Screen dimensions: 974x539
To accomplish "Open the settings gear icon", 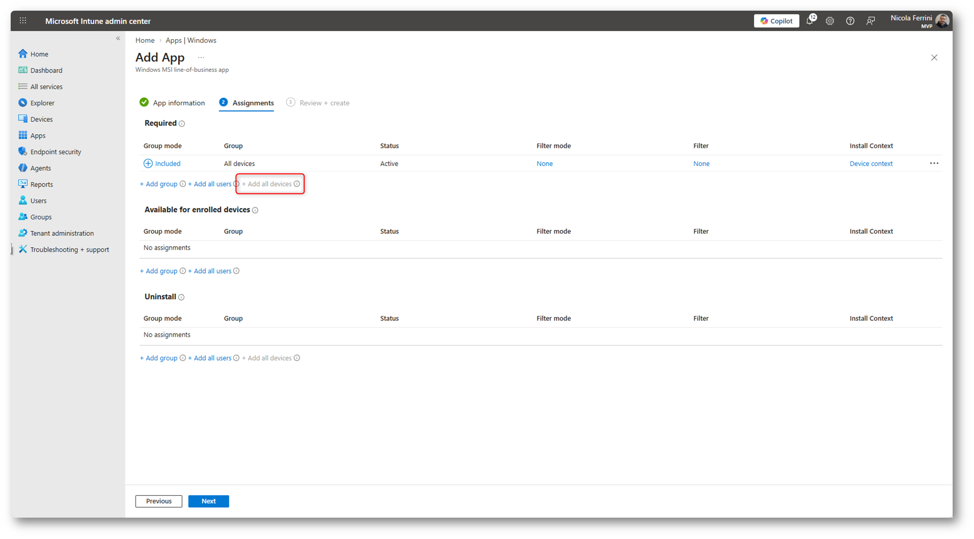I will 830,21.
